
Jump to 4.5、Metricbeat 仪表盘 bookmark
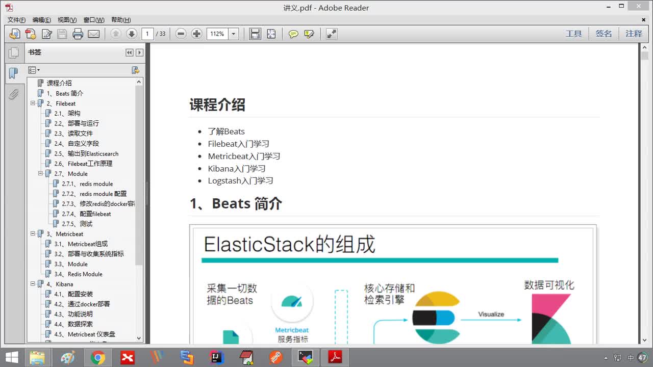85,334
